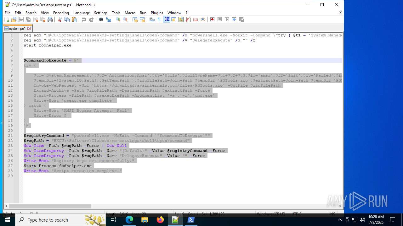Click the Save All toolbar icon
Image resolution: width=403 pixels, height=226 pixels.
28,19
